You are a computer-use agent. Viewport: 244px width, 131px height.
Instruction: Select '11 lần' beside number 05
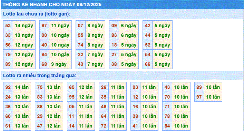click(x=86, y=107)
